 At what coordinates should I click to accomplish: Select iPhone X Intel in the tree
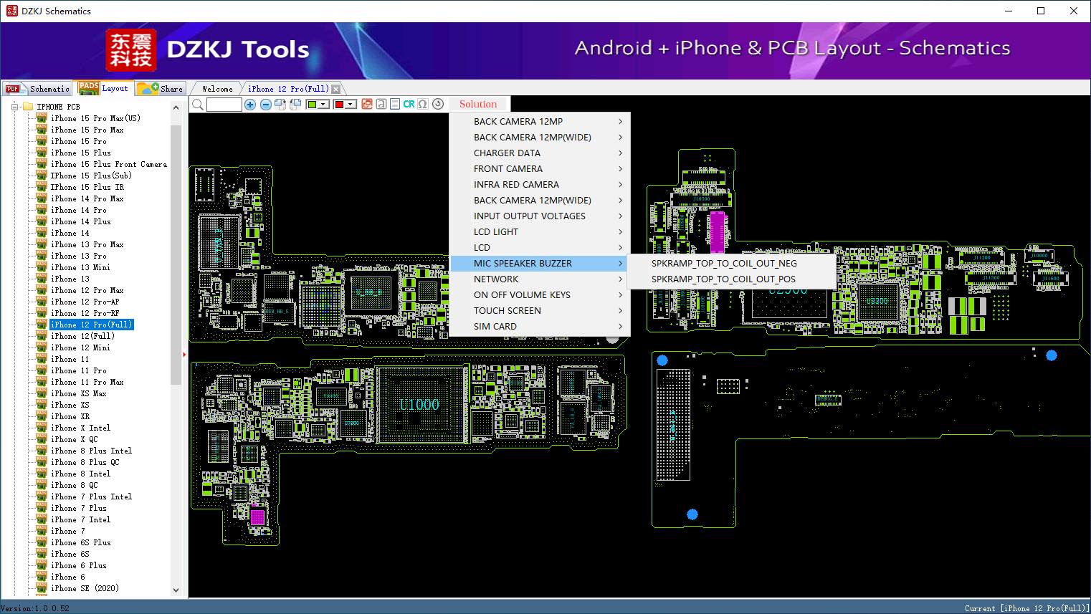tap(81, 428)
